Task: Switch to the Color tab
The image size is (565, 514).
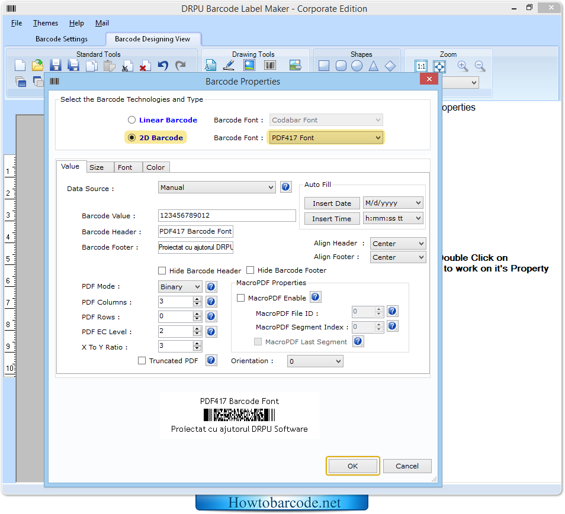Action: click(156, 167)
